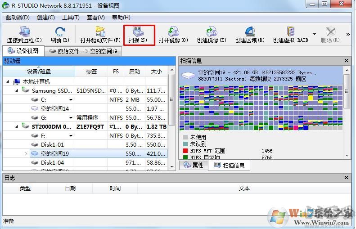Switch to bottom 扫描信息 tab
Image resolution: width=356 pixels, height=229 pixels.
pos(230,166)
